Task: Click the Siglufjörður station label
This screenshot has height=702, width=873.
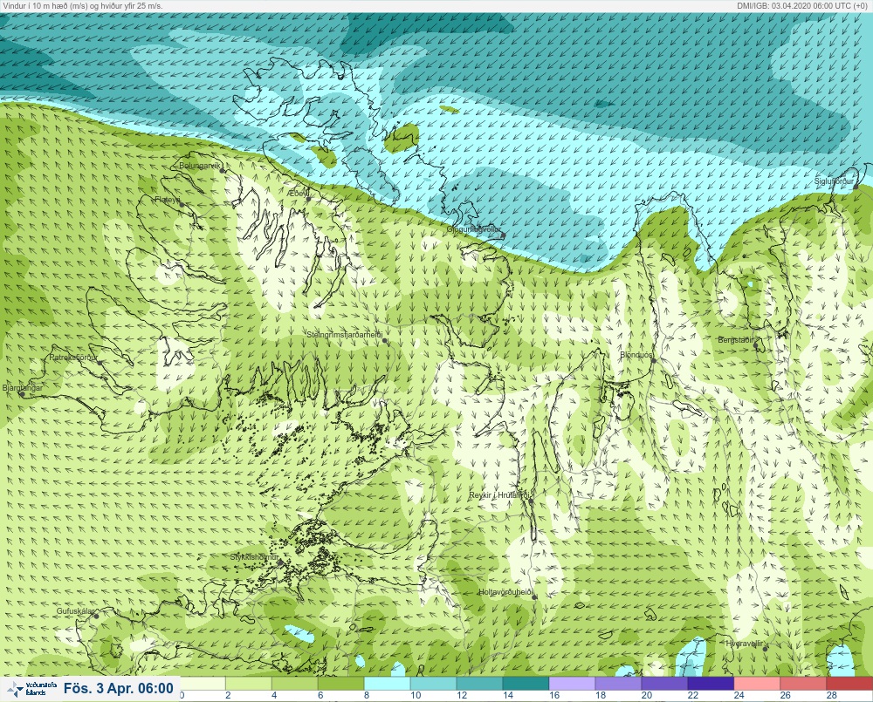Action: coord(834,181)
